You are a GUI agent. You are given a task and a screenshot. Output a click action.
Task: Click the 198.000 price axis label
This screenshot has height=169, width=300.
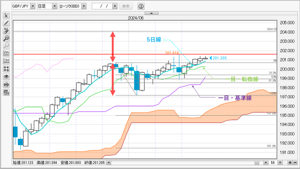287,88
